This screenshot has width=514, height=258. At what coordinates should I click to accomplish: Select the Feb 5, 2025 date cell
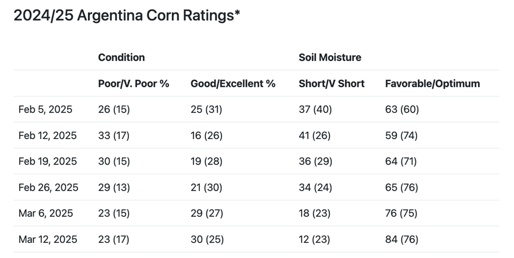(45, 109)
